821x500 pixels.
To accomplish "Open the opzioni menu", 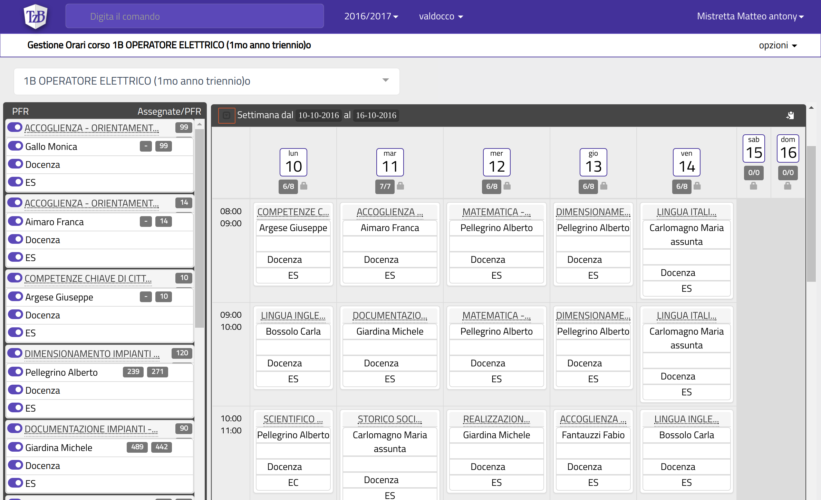I will pyautogui.click(x=777, y=45).
